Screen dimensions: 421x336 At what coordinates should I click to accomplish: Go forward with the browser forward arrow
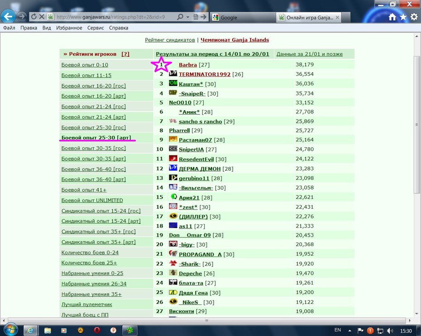point(22,17)
